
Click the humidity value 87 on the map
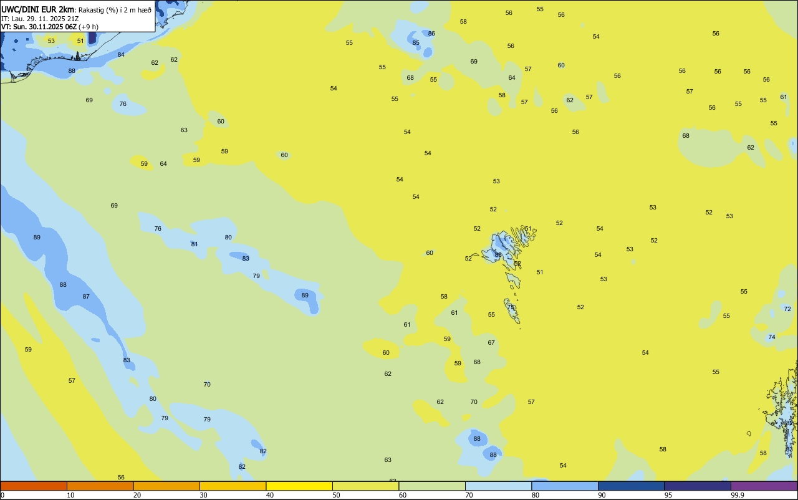click(x=86, y=297)
